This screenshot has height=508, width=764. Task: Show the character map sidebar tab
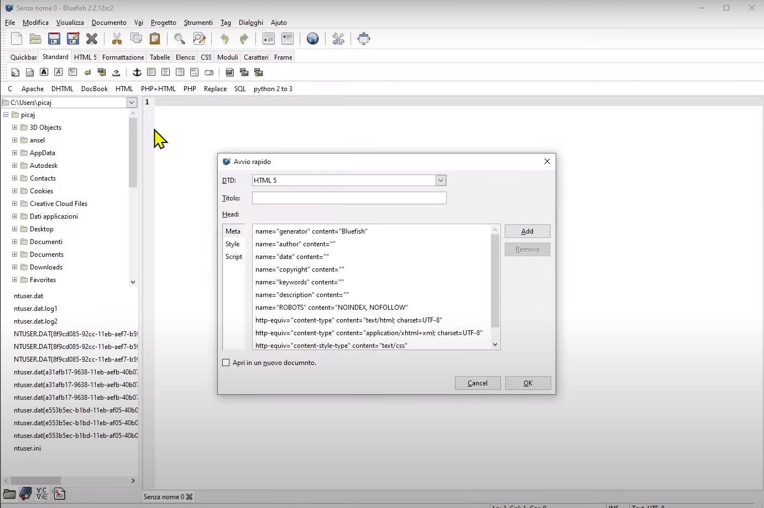pos(42,494)
